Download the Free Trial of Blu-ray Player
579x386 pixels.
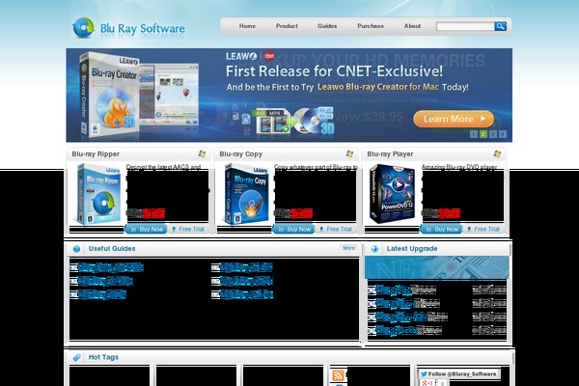coord(483,229)
